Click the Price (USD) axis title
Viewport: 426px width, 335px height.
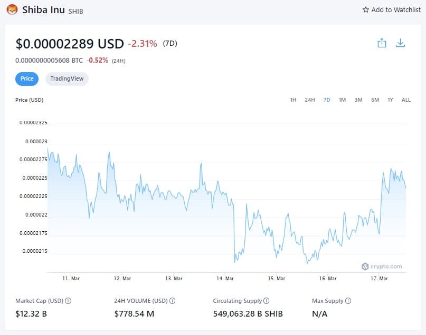[30, 100]
